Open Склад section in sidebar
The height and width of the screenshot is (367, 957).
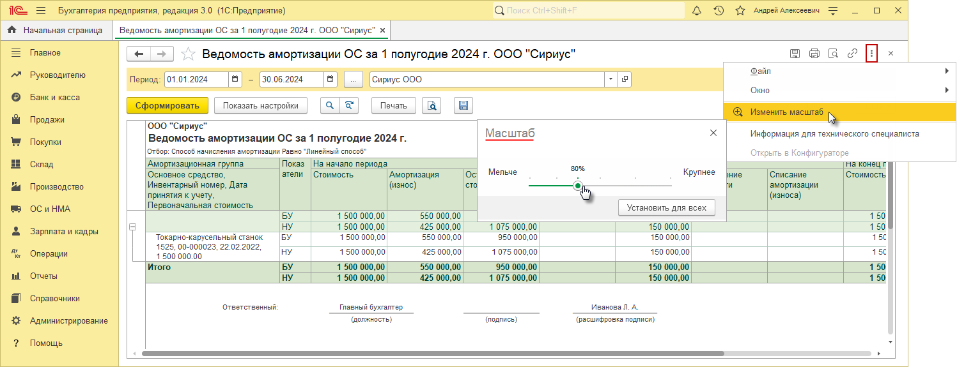pos(59,165)
